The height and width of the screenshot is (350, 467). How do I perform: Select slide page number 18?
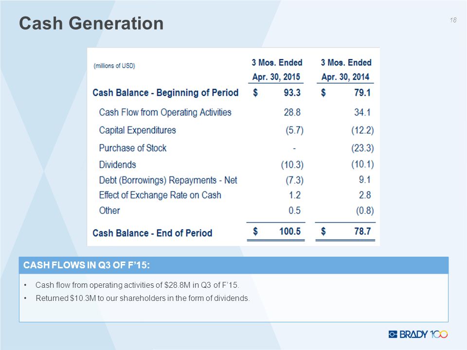tap(453, 20)
